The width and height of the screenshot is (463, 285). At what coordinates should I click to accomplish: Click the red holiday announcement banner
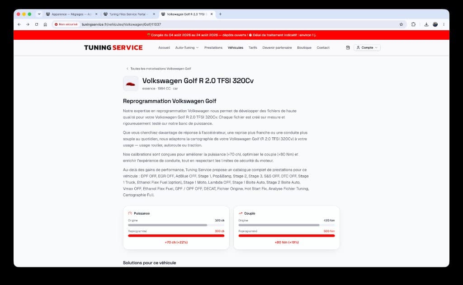pyautogui.click(x=231, y=35)
